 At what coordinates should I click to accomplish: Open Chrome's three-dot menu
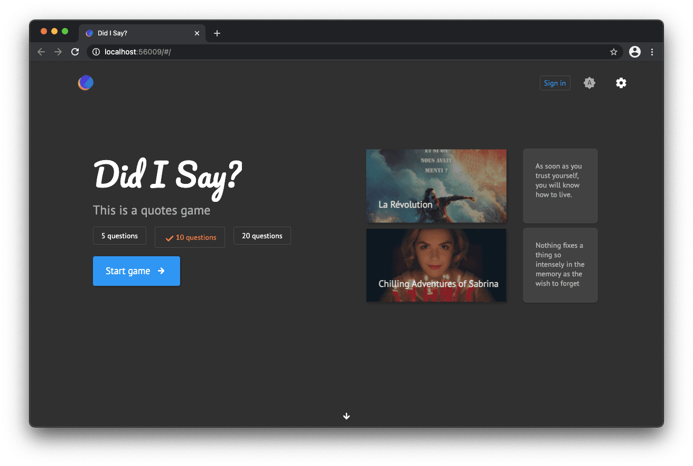coord(652,52)
